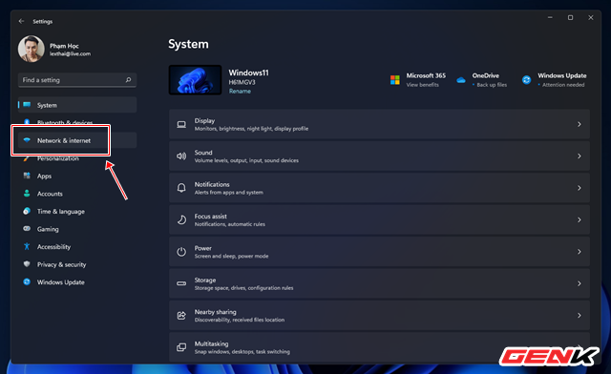
Task: Open Network & internet settings
Action: [77, 140]
